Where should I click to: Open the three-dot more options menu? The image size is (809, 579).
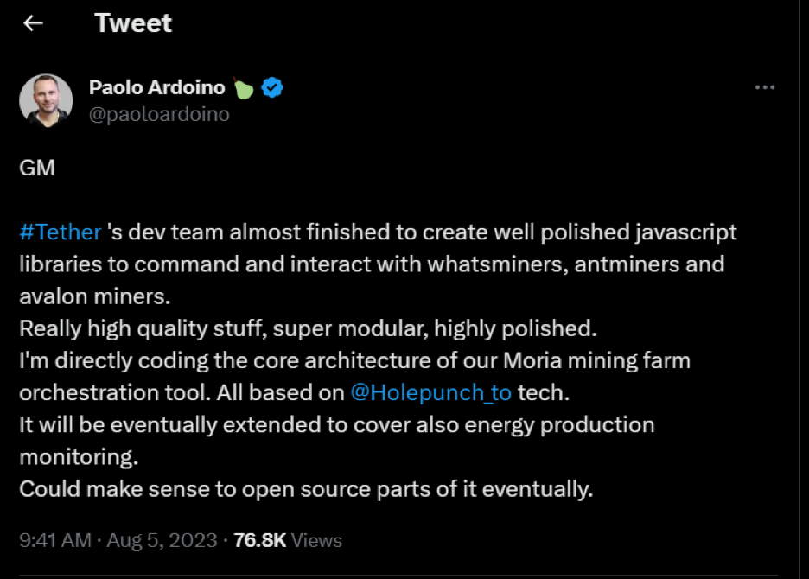coord(765,87)
